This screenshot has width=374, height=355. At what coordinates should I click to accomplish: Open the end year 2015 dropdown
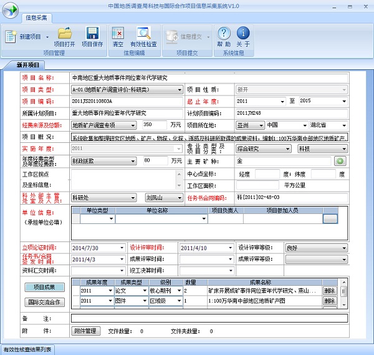coord(344,101)
